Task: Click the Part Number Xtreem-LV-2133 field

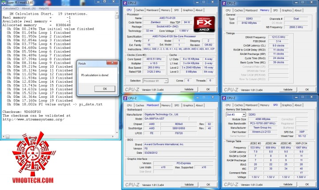Action: (263, 132)
